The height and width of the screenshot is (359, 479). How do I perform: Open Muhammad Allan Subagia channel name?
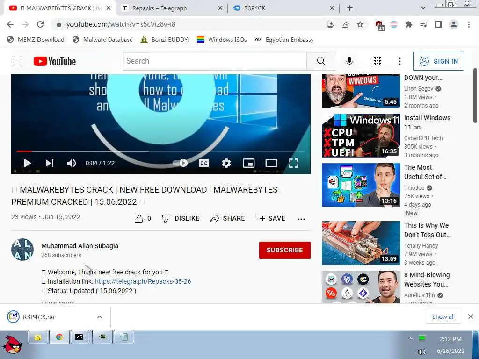pyautogui.click(x=80, y=246)
